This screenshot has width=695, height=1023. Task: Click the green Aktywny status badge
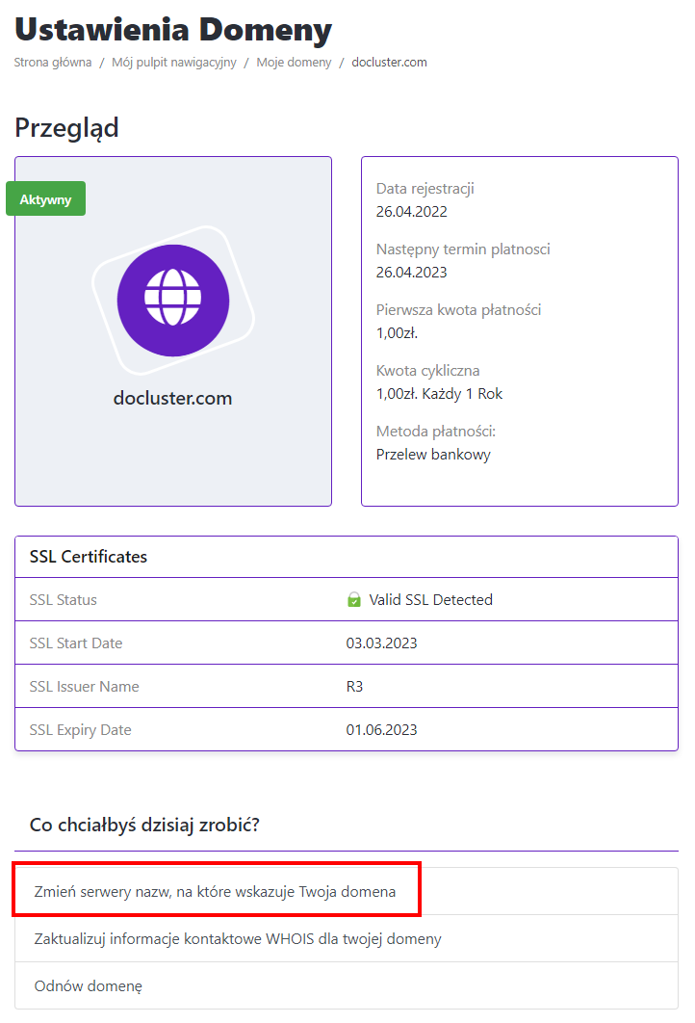click(x=45, y=199)
